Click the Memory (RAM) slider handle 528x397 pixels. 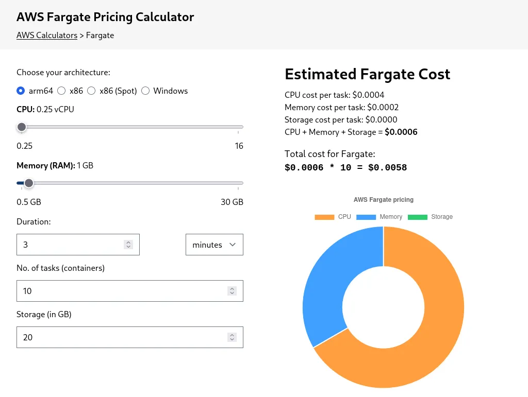[29, 183]
